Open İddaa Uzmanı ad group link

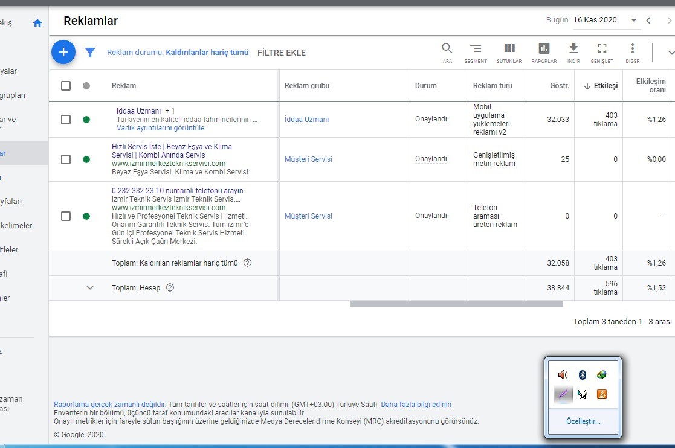click(x=306, y=119)
